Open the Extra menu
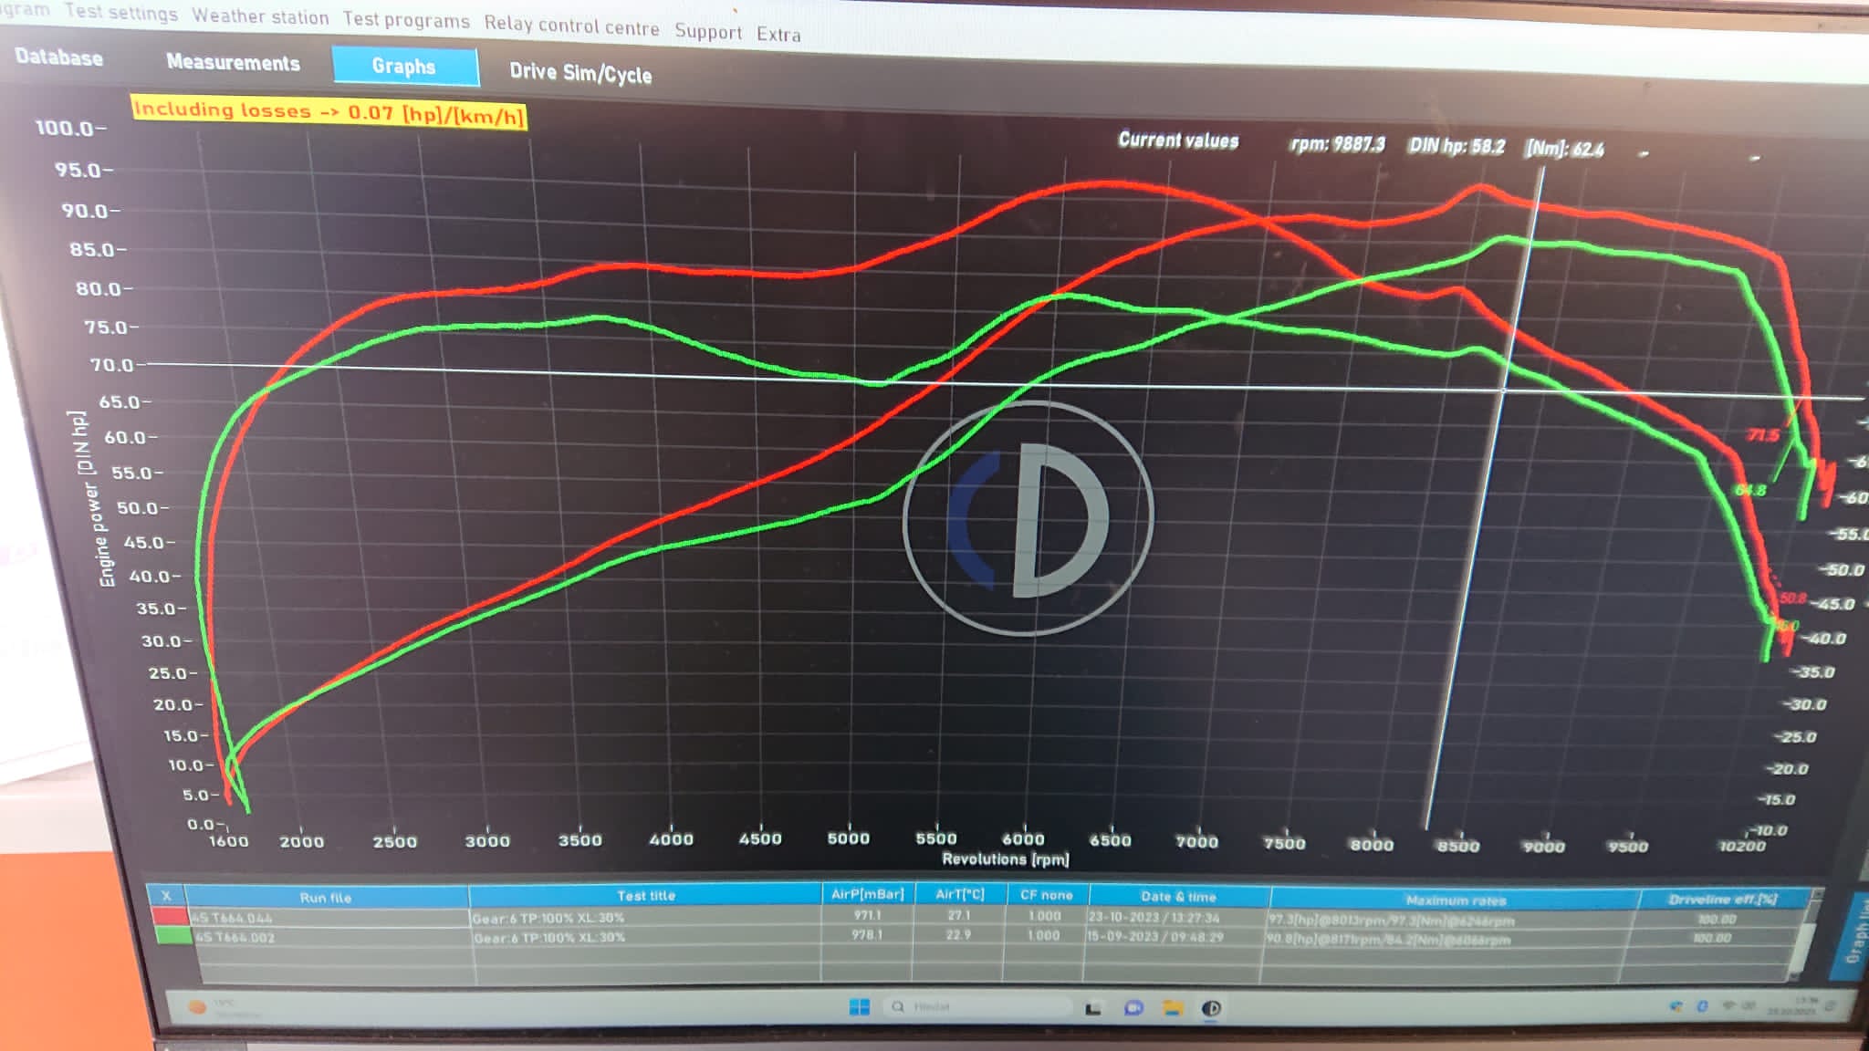This screenshot has width=1869, height=1051. click(778, 34)
